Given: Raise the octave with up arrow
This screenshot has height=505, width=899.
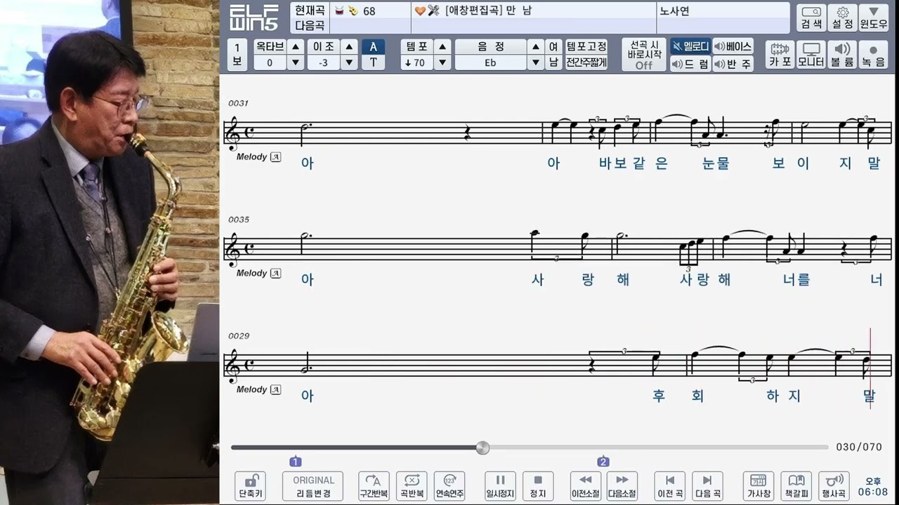Looking at the screenshot, I should (296, 46).
